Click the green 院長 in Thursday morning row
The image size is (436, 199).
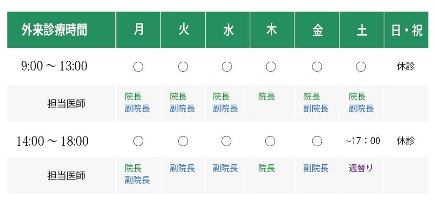[267, 97]
